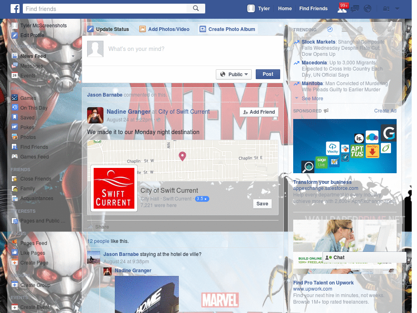Open friend requests icon with 99+ badge
Image resolution: width=417 pixels, height=313 pixels.
click(x=342, y=9)
